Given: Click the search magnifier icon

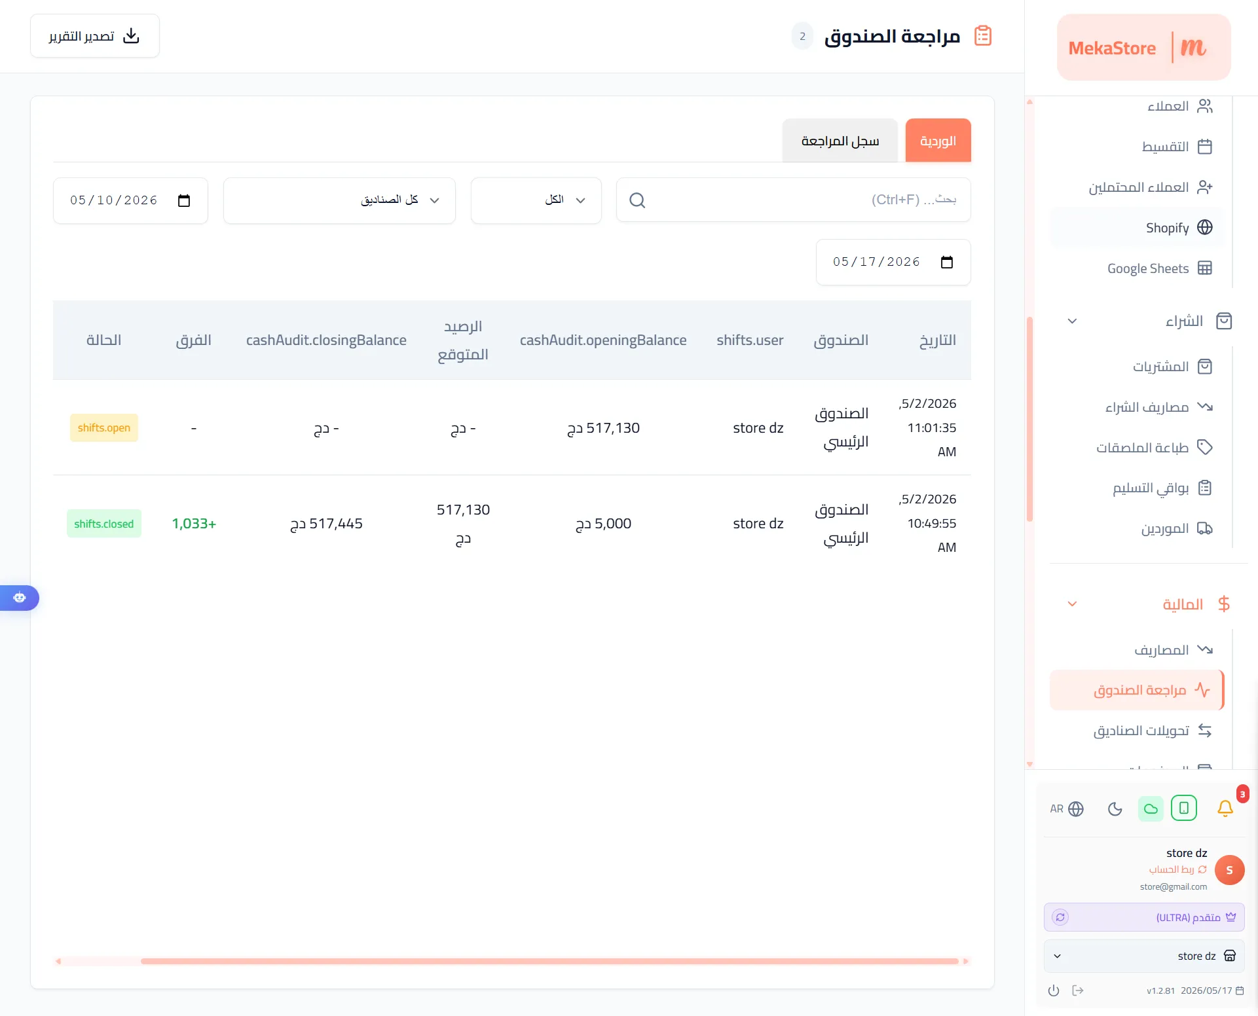Looking at the screenshot, I should (637, 200).
